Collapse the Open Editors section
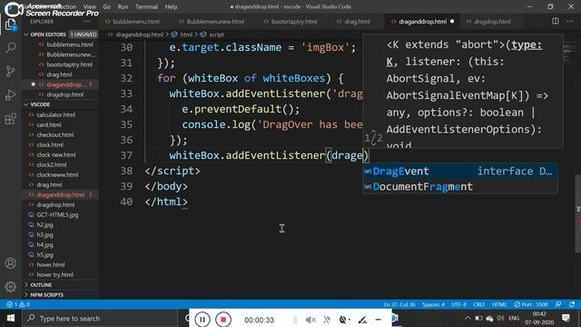The height and width of the screenshot is (327, 581). pos(48,35)
